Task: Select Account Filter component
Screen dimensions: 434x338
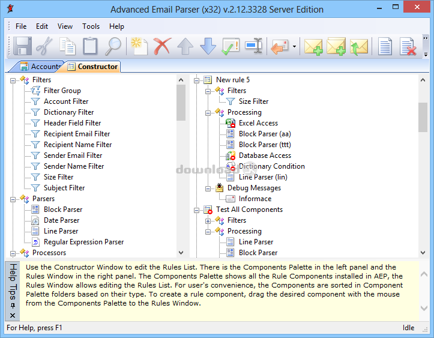Action: tap(66, 101)
